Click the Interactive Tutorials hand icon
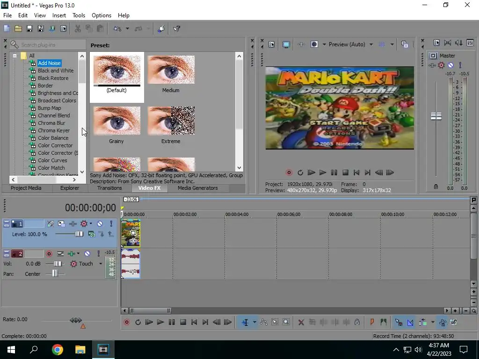Image resolution: width=479 pixels, height=359 pixels. (161, 29)
